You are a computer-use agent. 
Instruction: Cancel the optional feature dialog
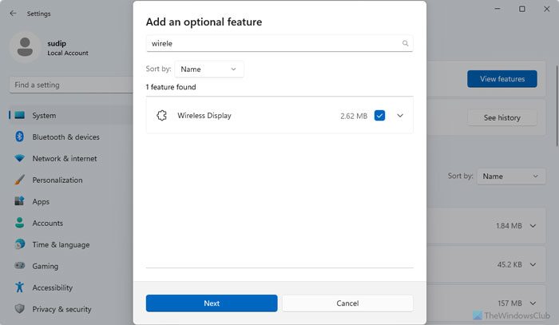click(347, 303)
